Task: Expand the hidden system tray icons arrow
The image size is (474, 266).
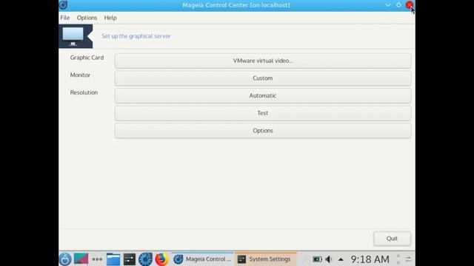Action: tap(341, 259)
